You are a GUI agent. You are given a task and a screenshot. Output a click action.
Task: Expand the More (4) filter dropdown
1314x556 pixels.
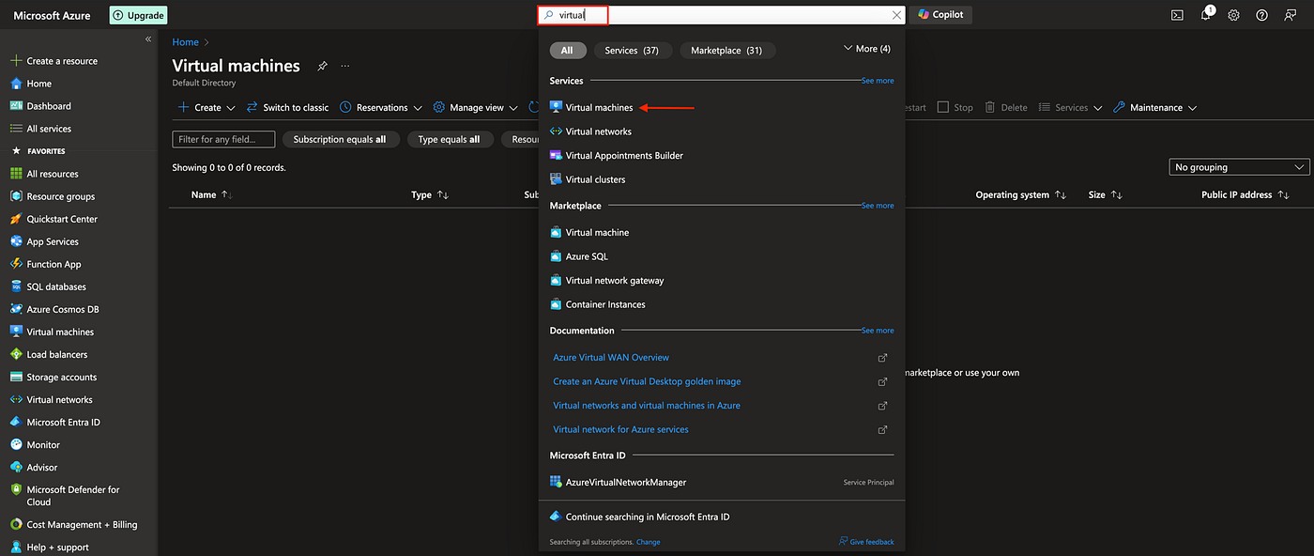(867, 48)
